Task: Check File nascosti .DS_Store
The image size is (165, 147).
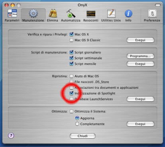Action: pos(71,82)
